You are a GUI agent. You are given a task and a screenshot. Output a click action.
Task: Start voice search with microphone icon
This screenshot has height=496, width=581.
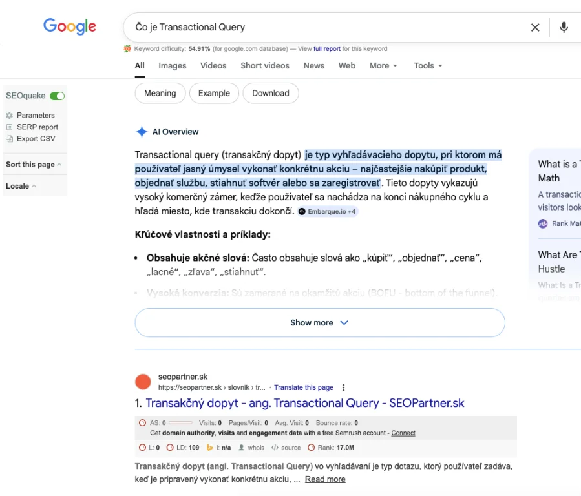[x=564, y=27]
